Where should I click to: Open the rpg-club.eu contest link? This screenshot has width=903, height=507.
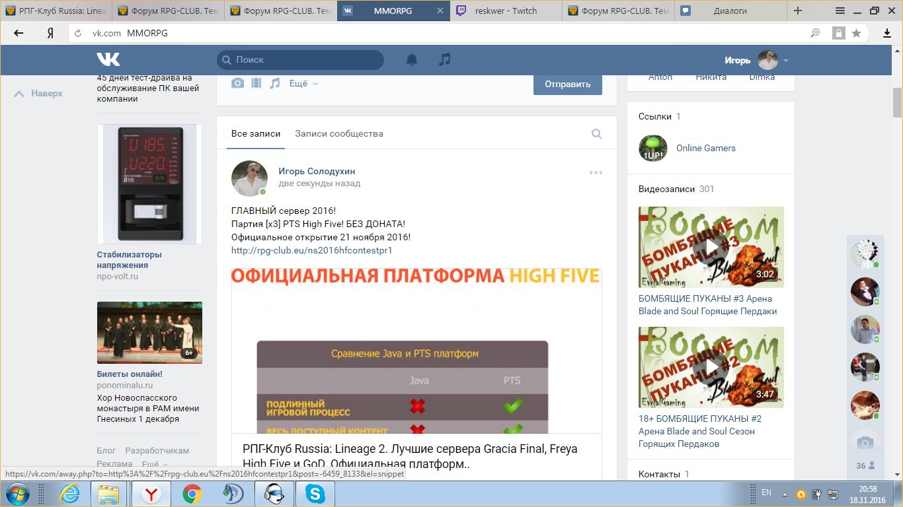coord(311,250)
